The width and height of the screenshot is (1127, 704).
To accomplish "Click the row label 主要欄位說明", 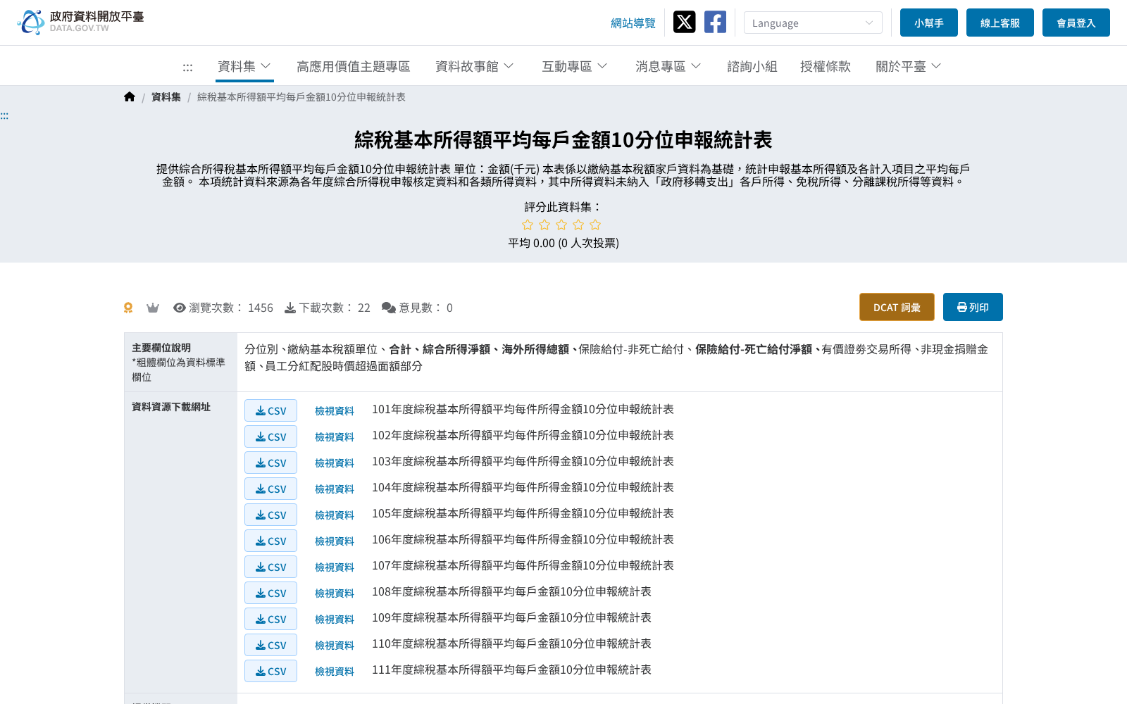I will pyautogui.click(x=161, y=348).
